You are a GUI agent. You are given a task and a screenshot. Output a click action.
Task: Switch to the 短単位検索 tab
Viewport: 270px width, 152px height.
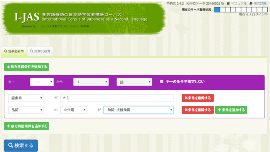coord(14,51)
